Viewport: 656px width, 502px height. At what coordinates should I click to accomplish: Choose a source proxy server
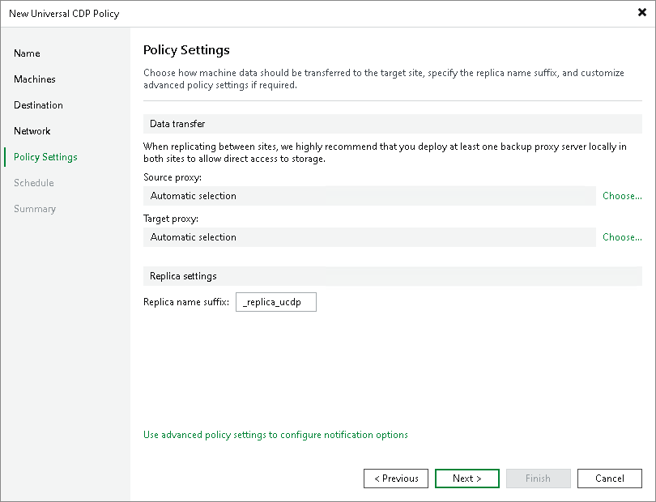point(621,196)
